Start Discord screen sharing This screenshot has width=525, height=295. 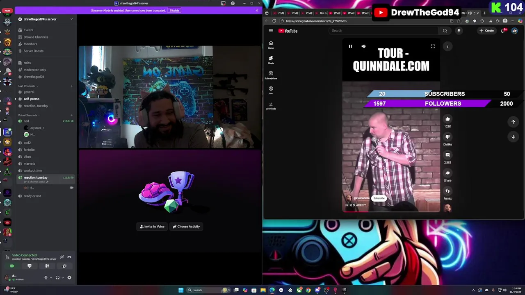coord(30,266)
